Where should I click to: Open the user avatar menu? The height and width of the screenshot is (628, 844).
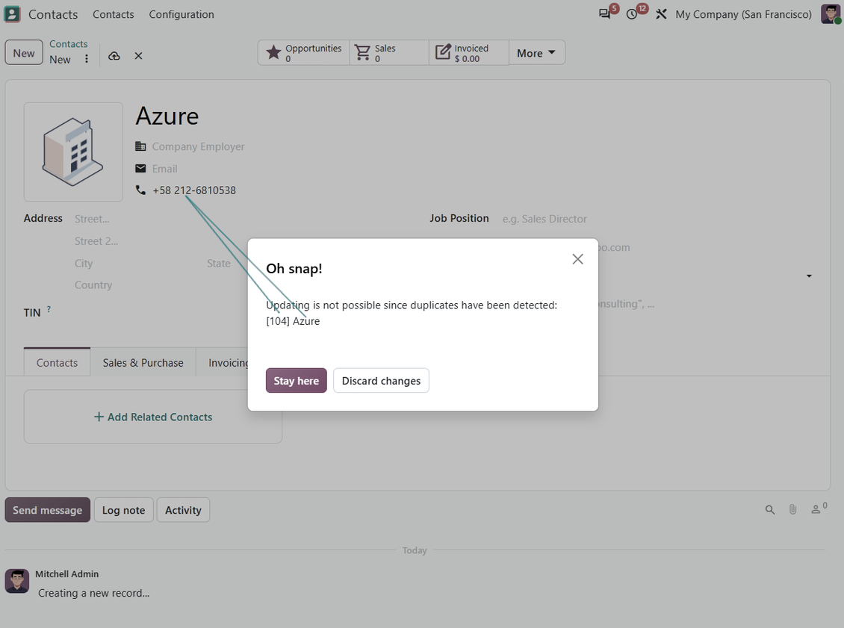click(831, 14)
